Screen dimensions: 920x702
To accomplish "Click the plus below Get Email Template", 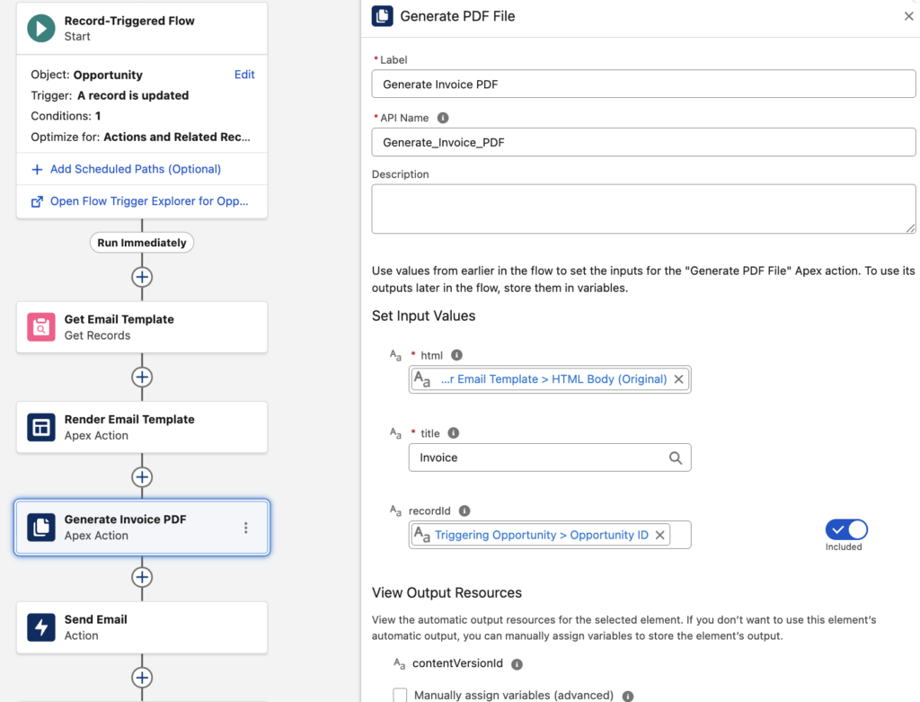I will click(x=141, y=378).
